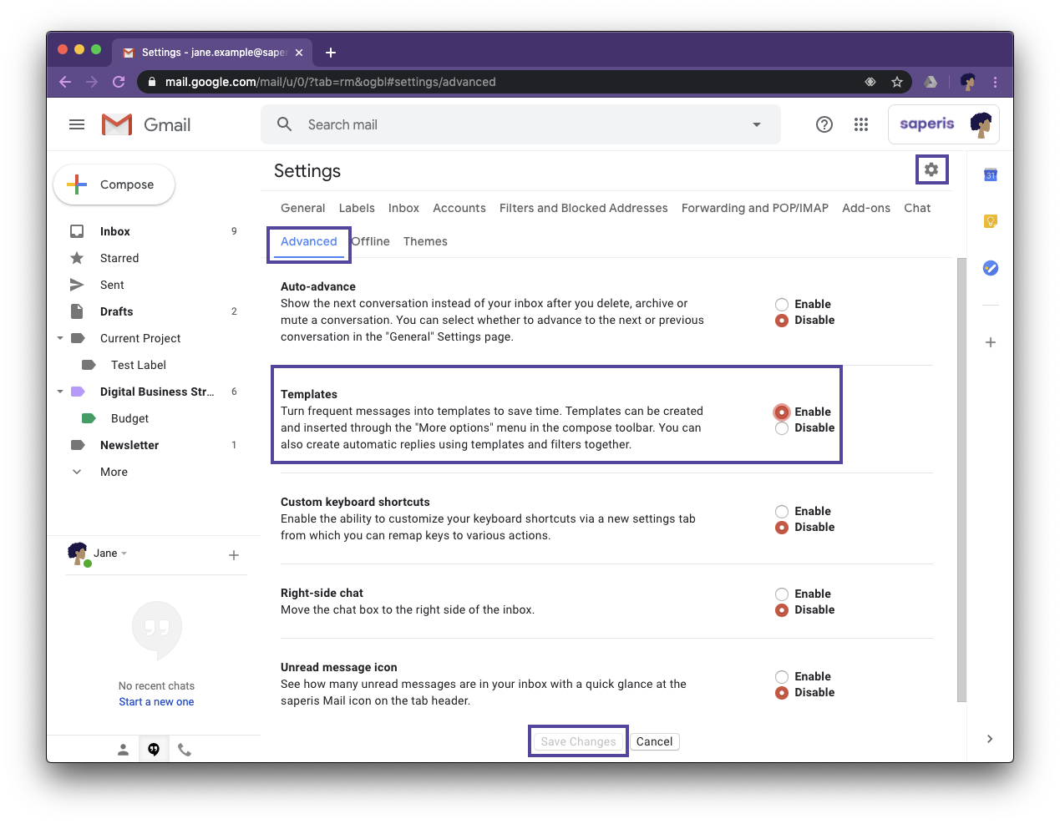Select the Hangouts conversations icon
This screenshot has height=824, width=1060.
tap(154, 750)
